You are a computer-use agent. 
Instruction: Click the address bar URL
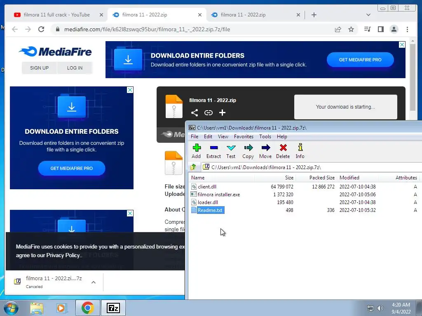point(147,29)
